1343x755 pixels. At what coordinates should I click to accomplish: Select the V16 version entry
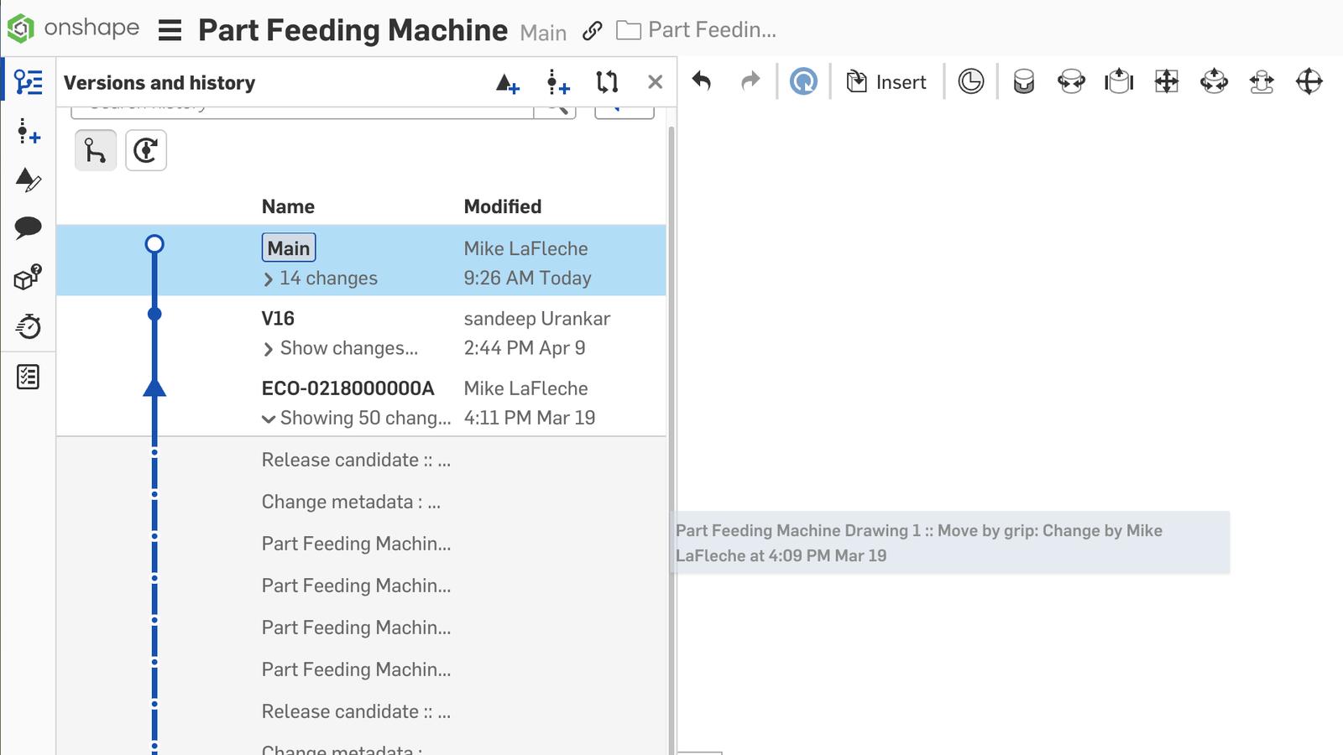[x=278, y=319]
